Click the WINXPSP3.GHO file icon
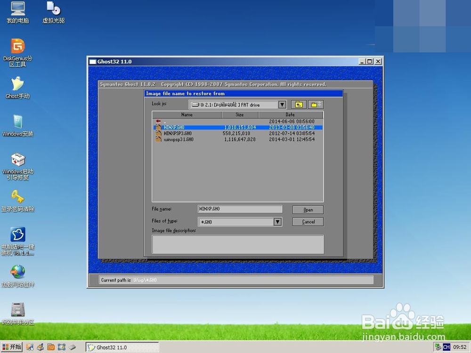 (158, 133)
